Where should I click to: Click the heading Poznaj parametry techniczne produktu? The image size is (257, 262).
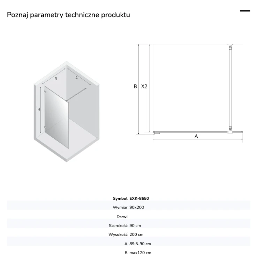tap(68, 15)
